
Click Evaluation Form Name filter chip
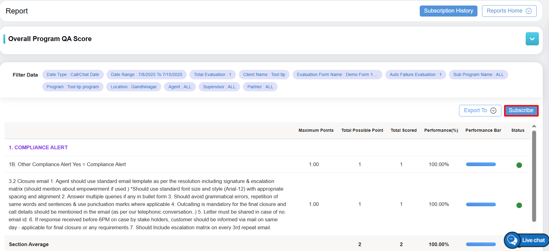click(337, 75)
